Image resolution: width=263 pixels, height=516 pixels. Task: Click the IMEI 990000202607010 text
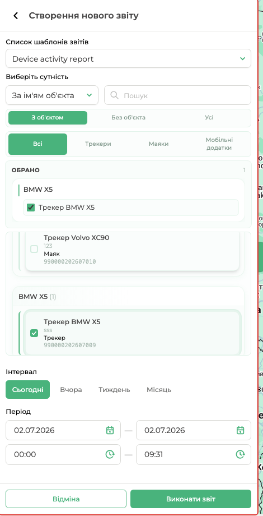(70, 261)
